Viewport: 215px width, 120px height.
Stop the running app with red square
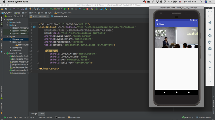[87, 9]
